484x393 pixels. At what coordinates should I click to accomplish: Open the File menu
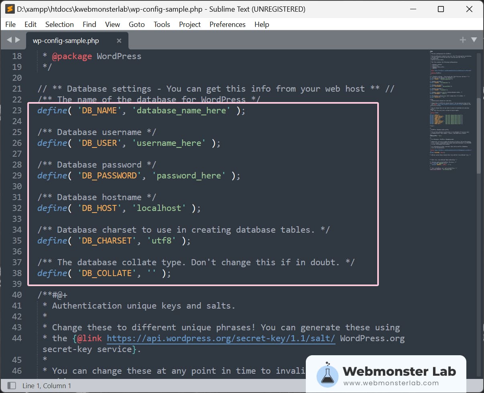10,25
